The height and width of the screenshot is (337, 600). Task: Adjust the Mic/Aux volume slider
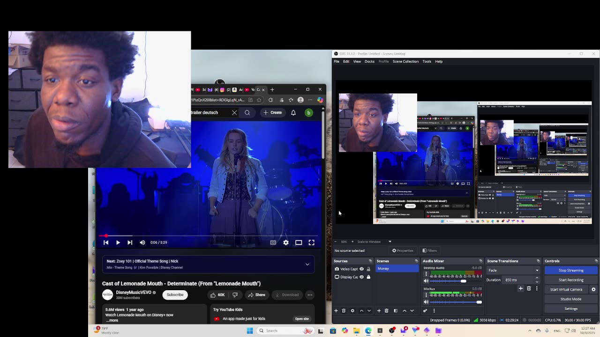point(456,302)
